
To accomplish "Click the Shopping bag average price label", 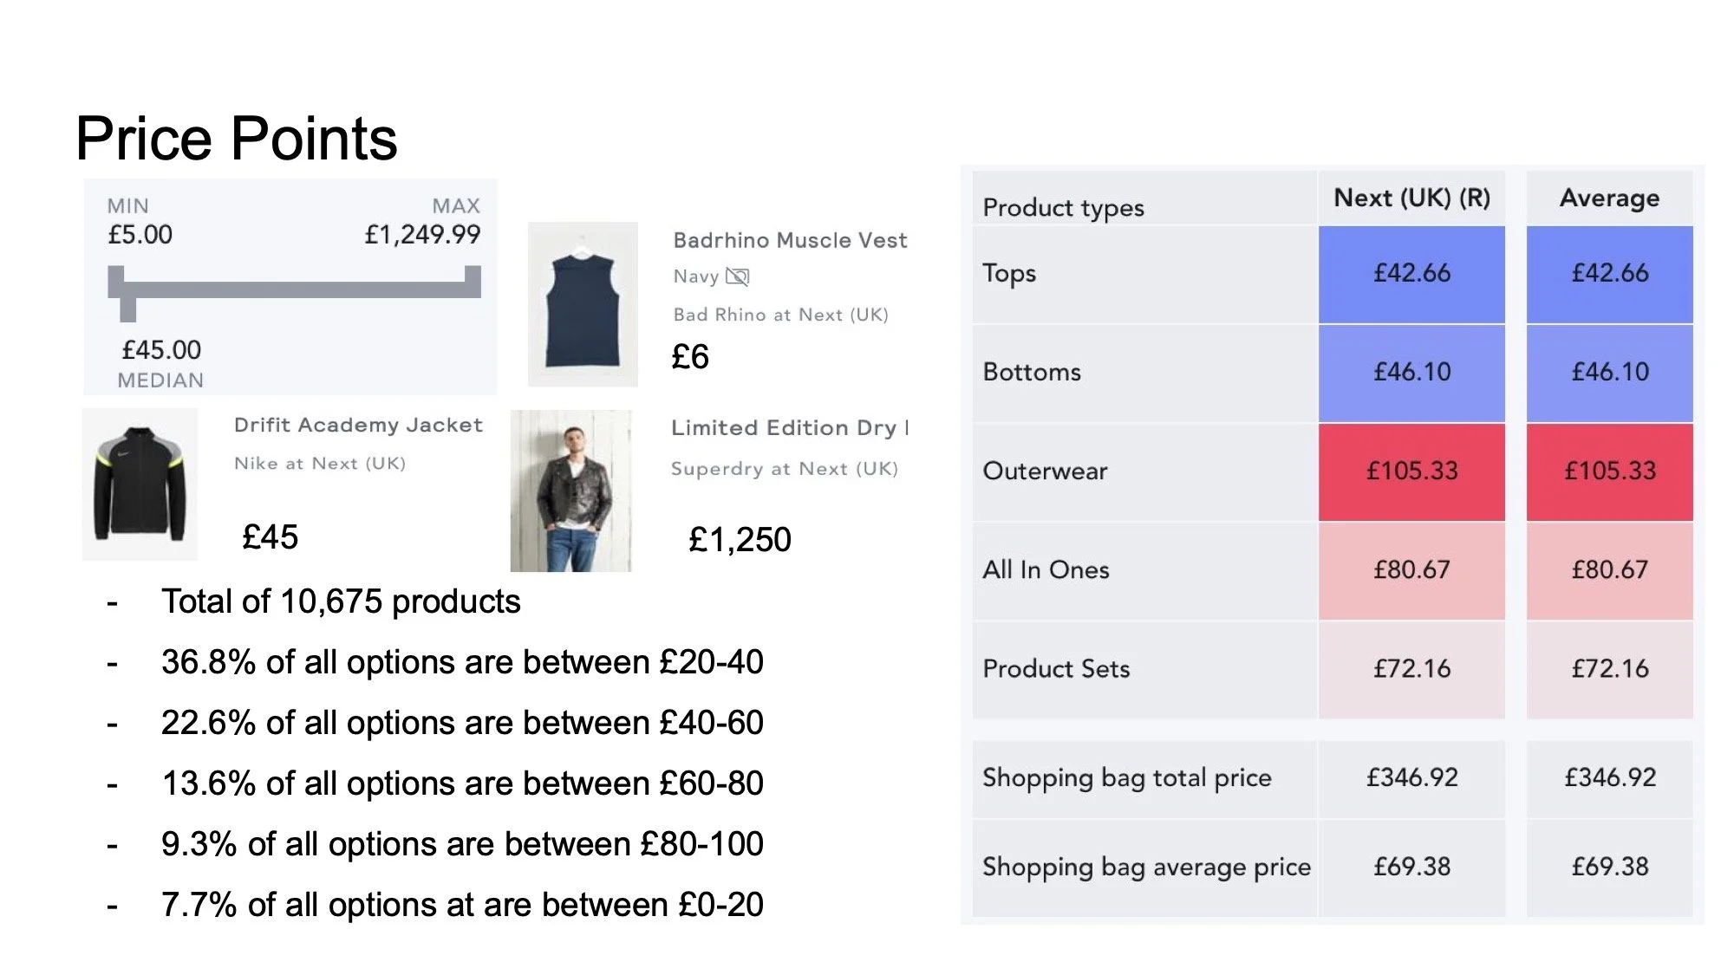I will point(1145,867).
